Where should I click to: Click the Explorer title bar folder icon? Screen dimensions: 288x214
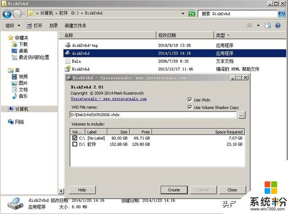4,3
